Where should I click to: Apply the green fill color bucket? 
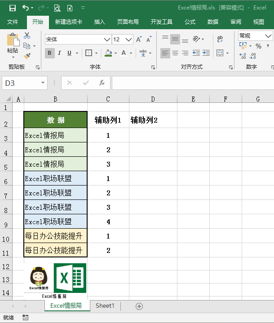[x=108, y=53]
